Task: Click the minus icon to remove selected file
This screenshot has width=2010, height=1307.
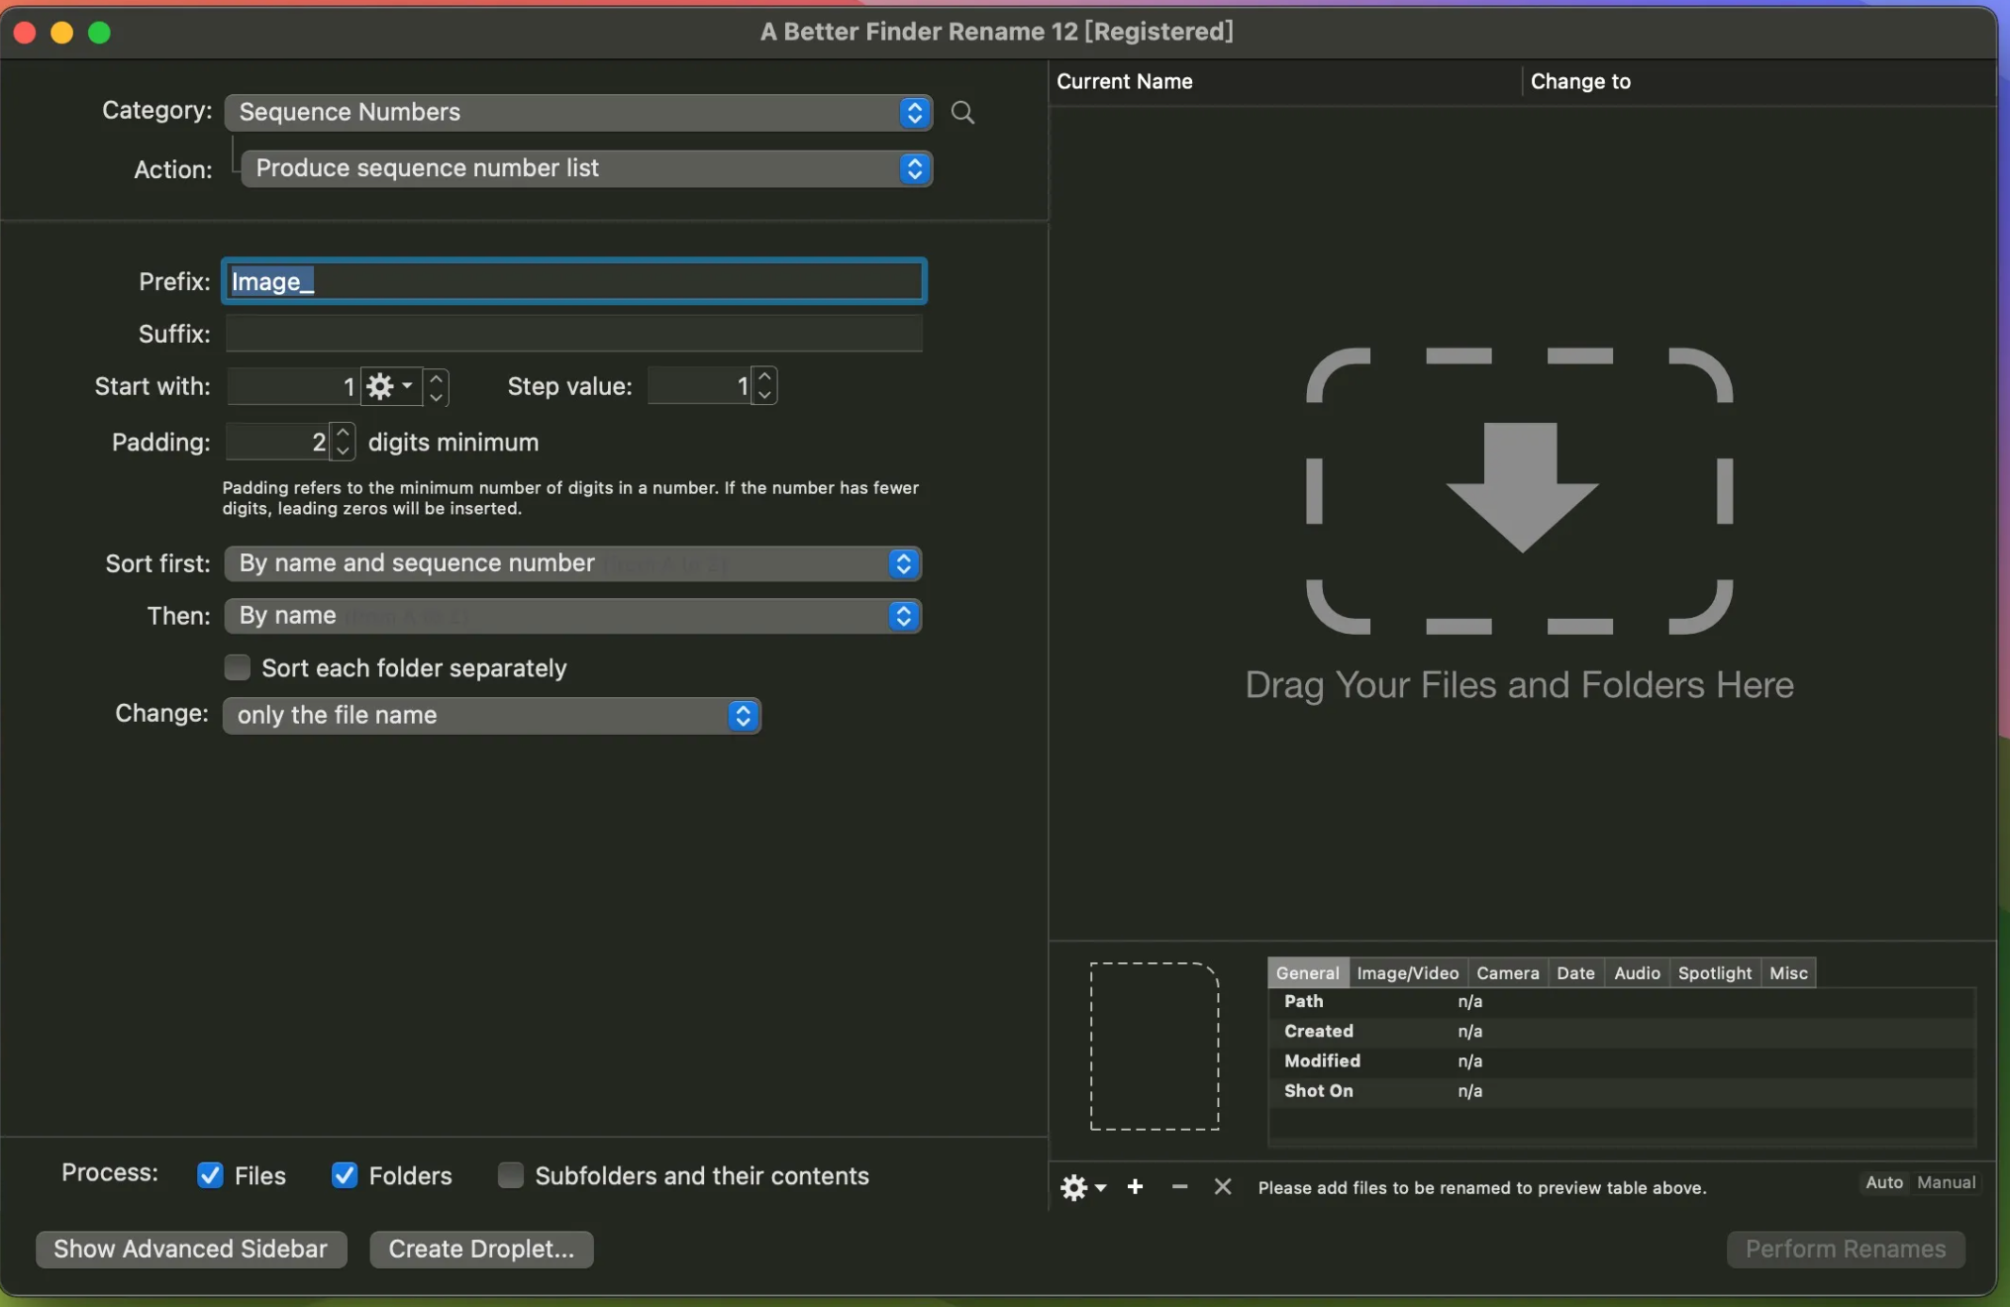Action: click(x=1178, y=1186)
